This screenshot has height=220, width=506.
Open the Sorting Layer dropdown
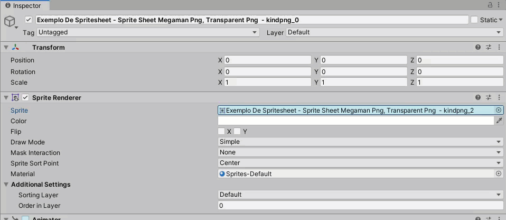(360, 195)
